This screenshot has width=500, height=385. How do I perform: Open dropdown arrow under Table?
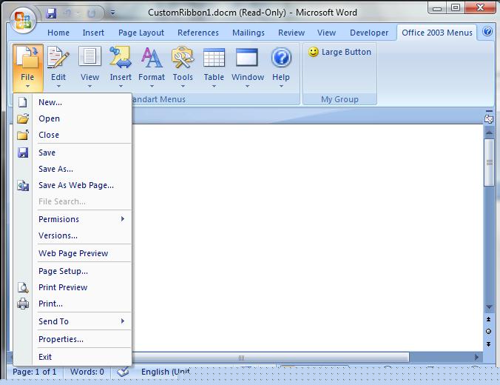pos(214,86)
